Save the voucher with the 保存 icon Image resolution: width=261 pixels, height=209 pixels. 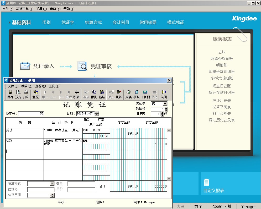coord(10,94)
